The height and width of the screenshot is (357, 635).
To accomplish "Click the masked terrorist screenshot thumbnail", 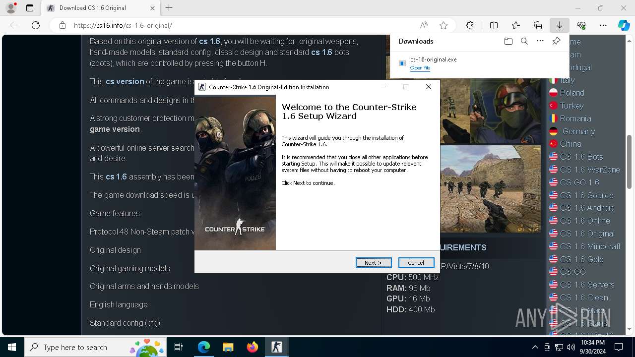I will 506,112.
